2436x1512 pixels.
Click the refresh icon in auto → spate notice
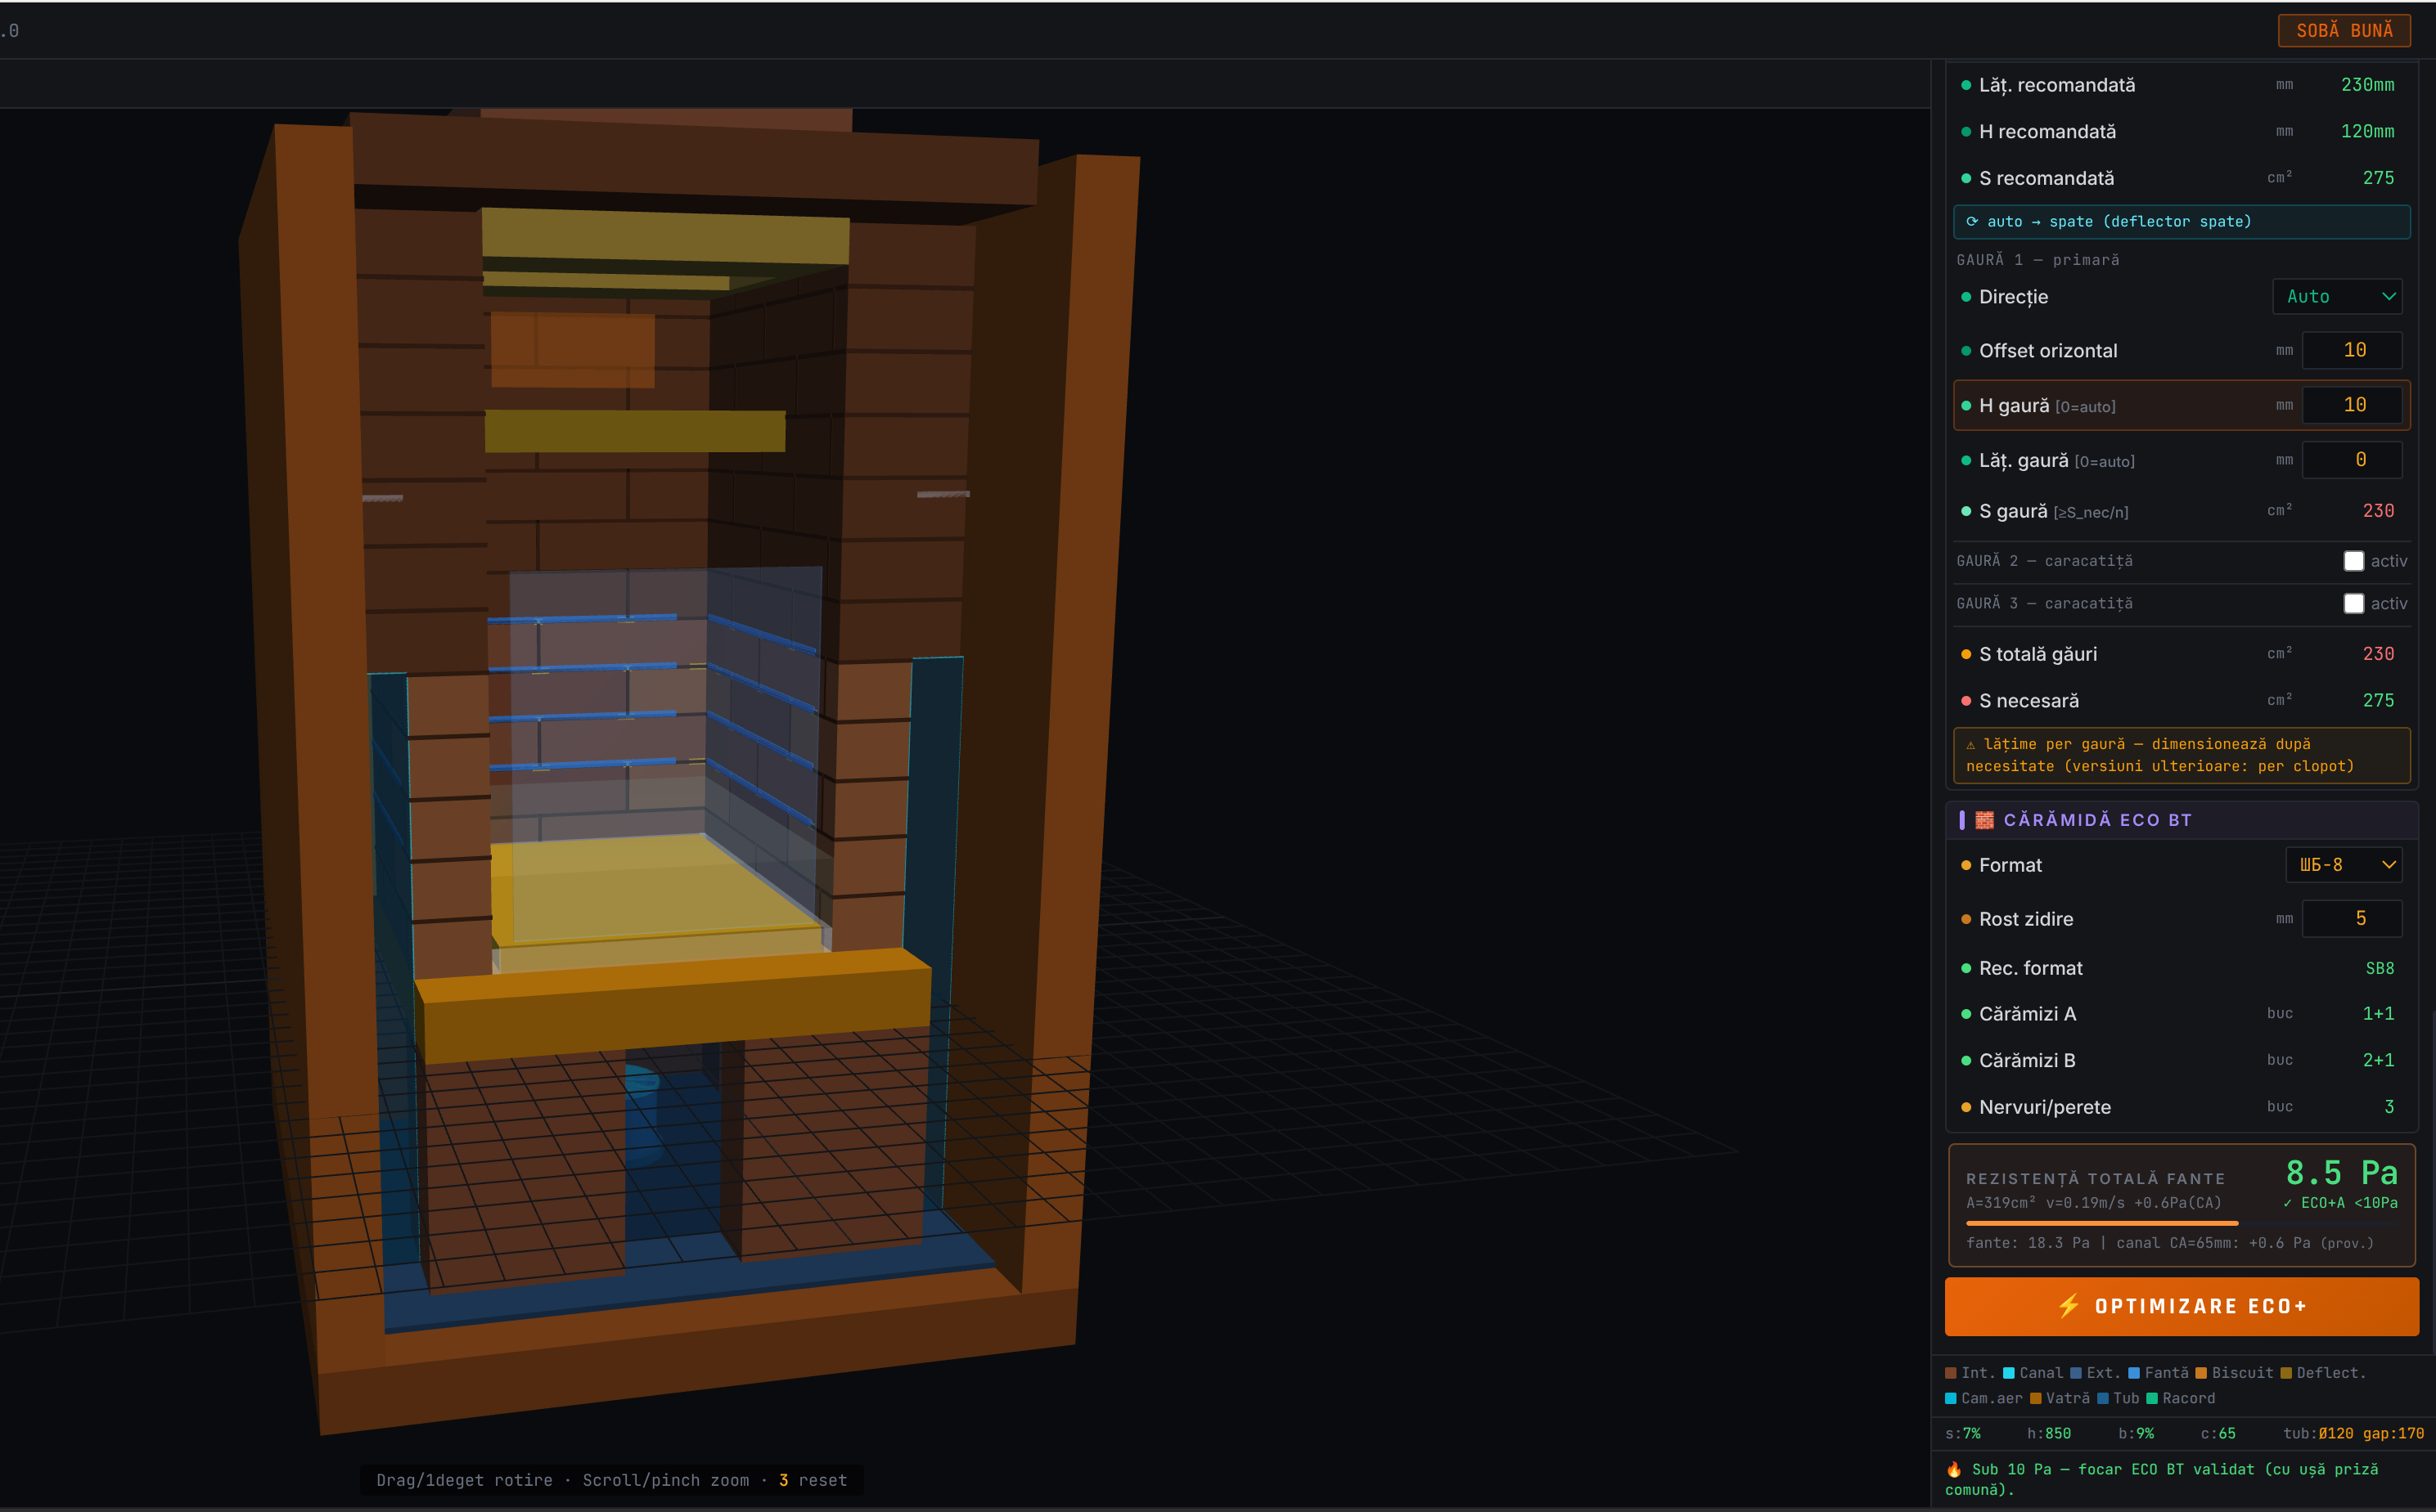1972,222
